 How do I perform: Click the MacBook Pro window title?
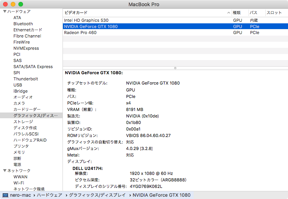point(144,4)
